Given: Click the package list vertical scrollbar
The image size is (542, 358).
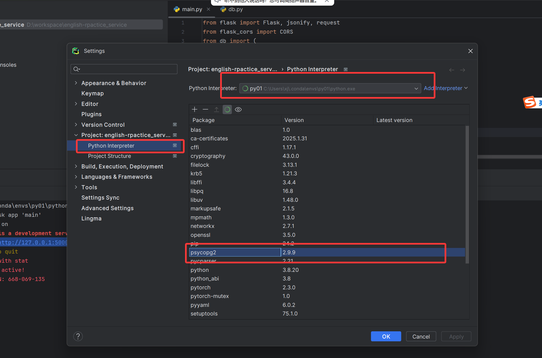Looking at the screenshot, I should pos(467,195).
